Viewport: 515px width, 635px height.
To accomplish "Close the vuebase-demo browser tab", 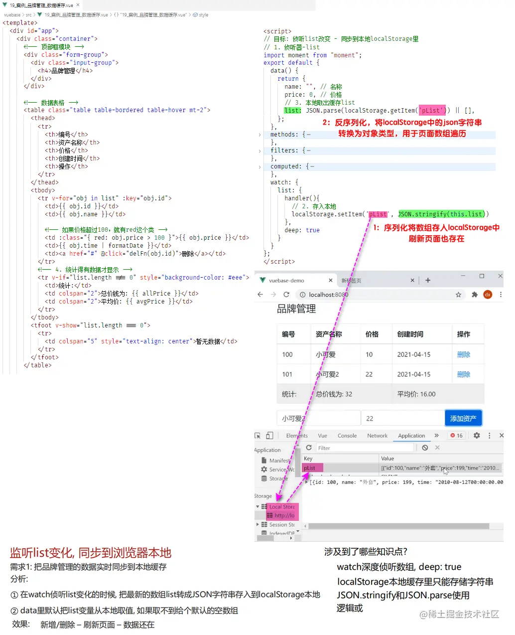I will (330, 281).
